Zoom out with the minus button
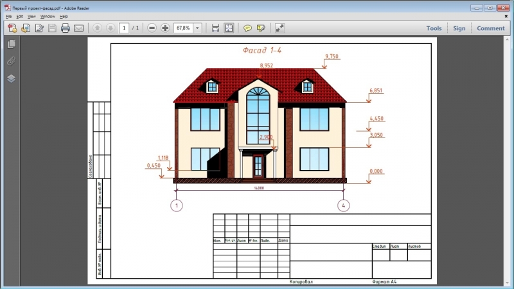 click(152, 28)
